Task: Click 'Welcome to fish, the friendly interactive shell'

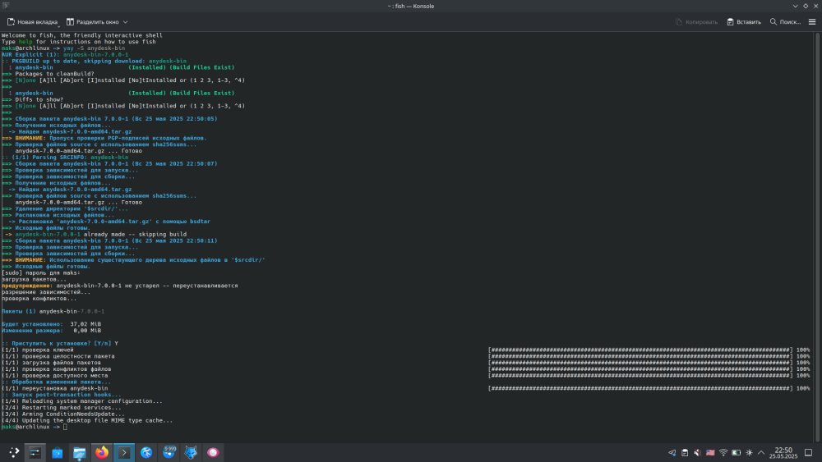Action: [x=81, y=35]
